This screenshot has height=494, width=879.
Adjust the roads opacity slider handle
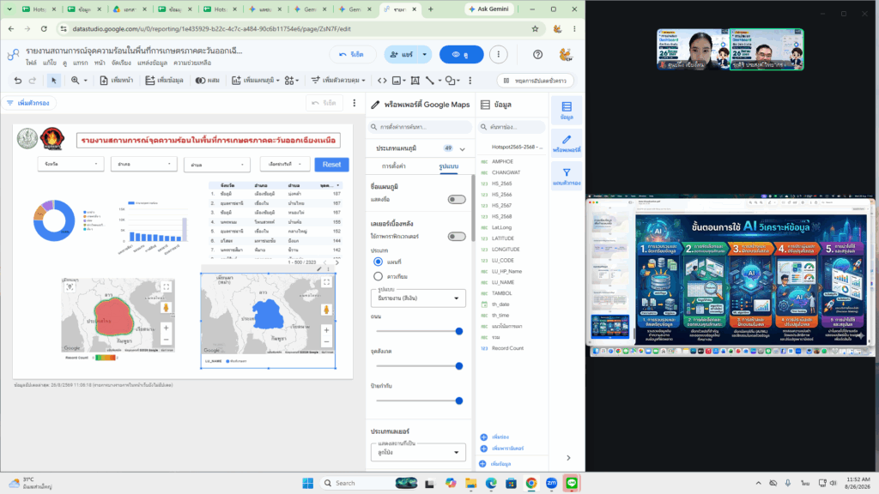[458, 331]
